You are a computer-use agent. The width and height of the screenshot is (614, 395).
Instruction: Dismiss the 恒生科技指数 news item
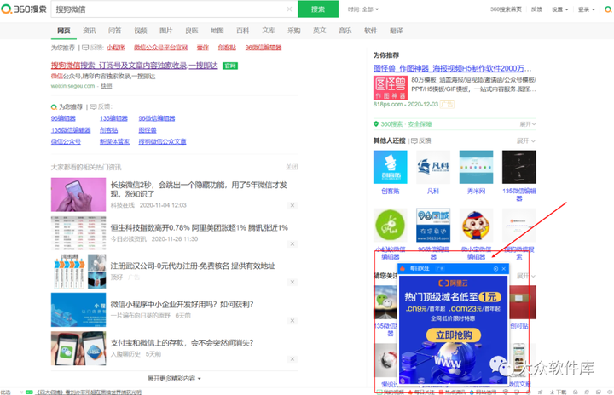293,243
